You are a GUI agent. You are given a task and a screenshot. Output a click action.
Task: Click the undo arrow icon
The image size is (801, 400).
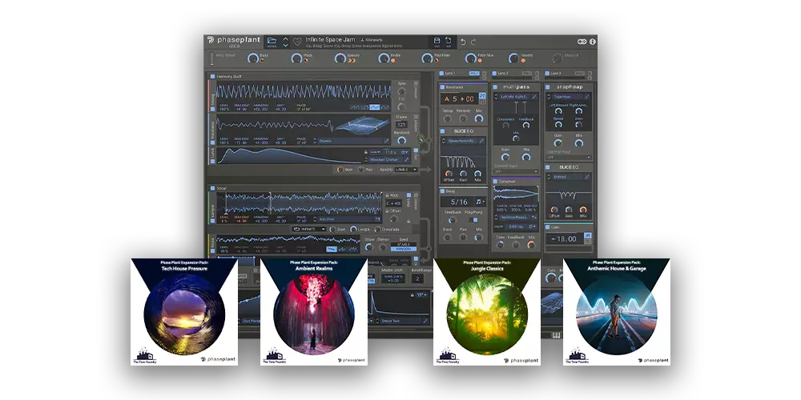click(463, 41)
